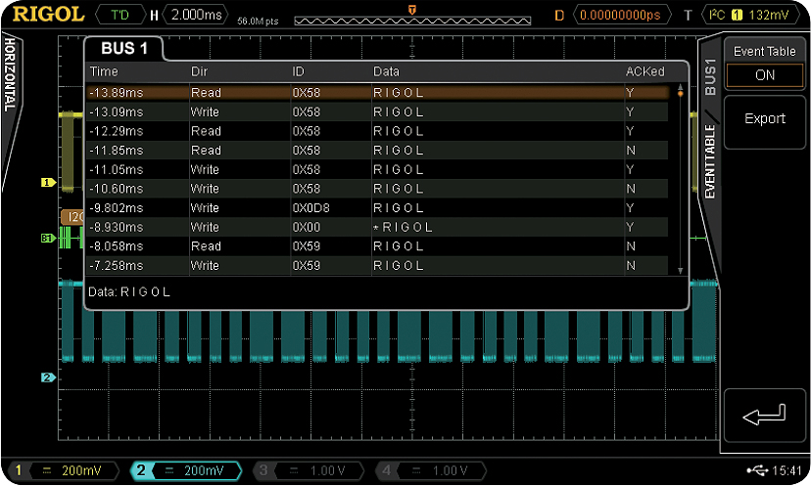Click the orange trigger position marker at top
This screenshot has width=811, height=486.
coord(411,8)
